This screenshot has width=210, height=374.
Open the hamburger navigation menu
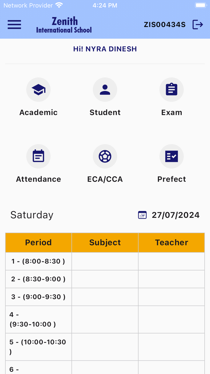click(x=14, y=25)
